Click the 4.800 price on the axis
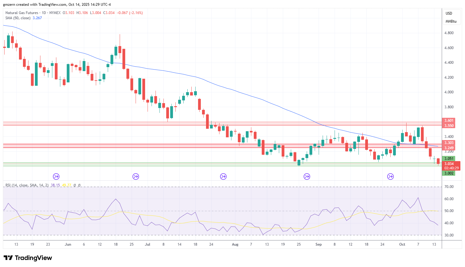This screenshot has height=267, width=465. (449, 33)
